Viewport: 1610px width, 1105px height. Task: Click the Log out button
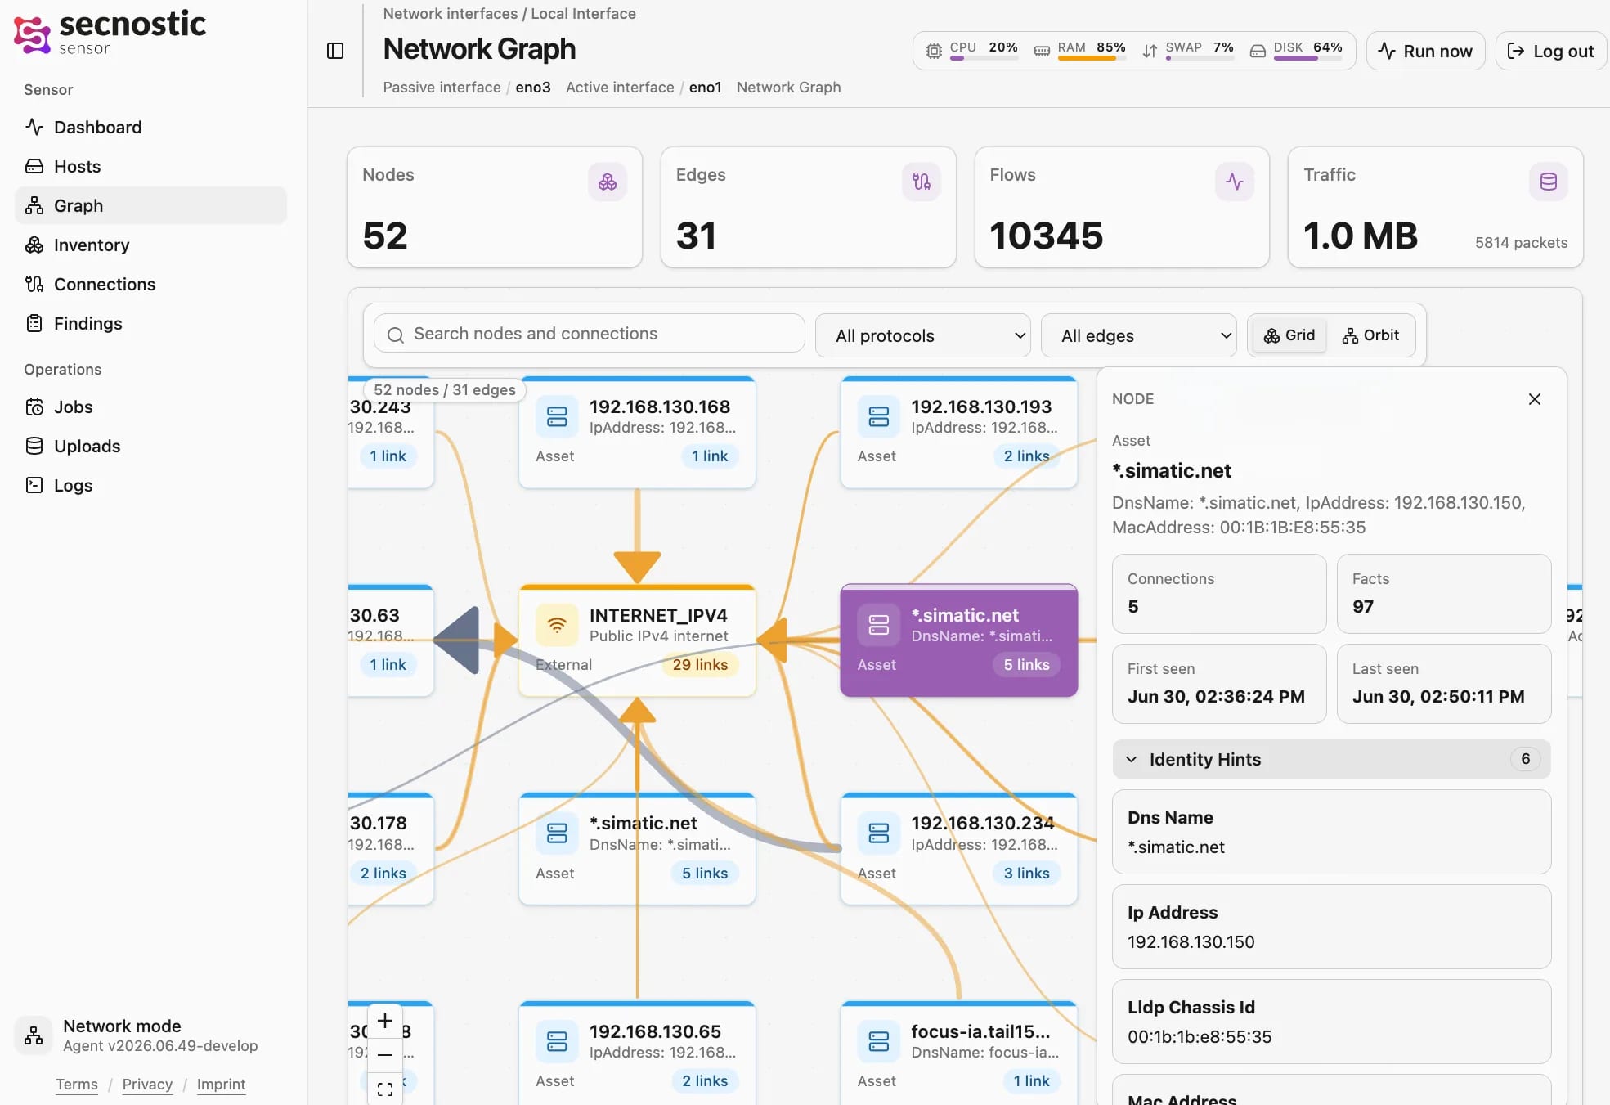[x=1550, y=51]
